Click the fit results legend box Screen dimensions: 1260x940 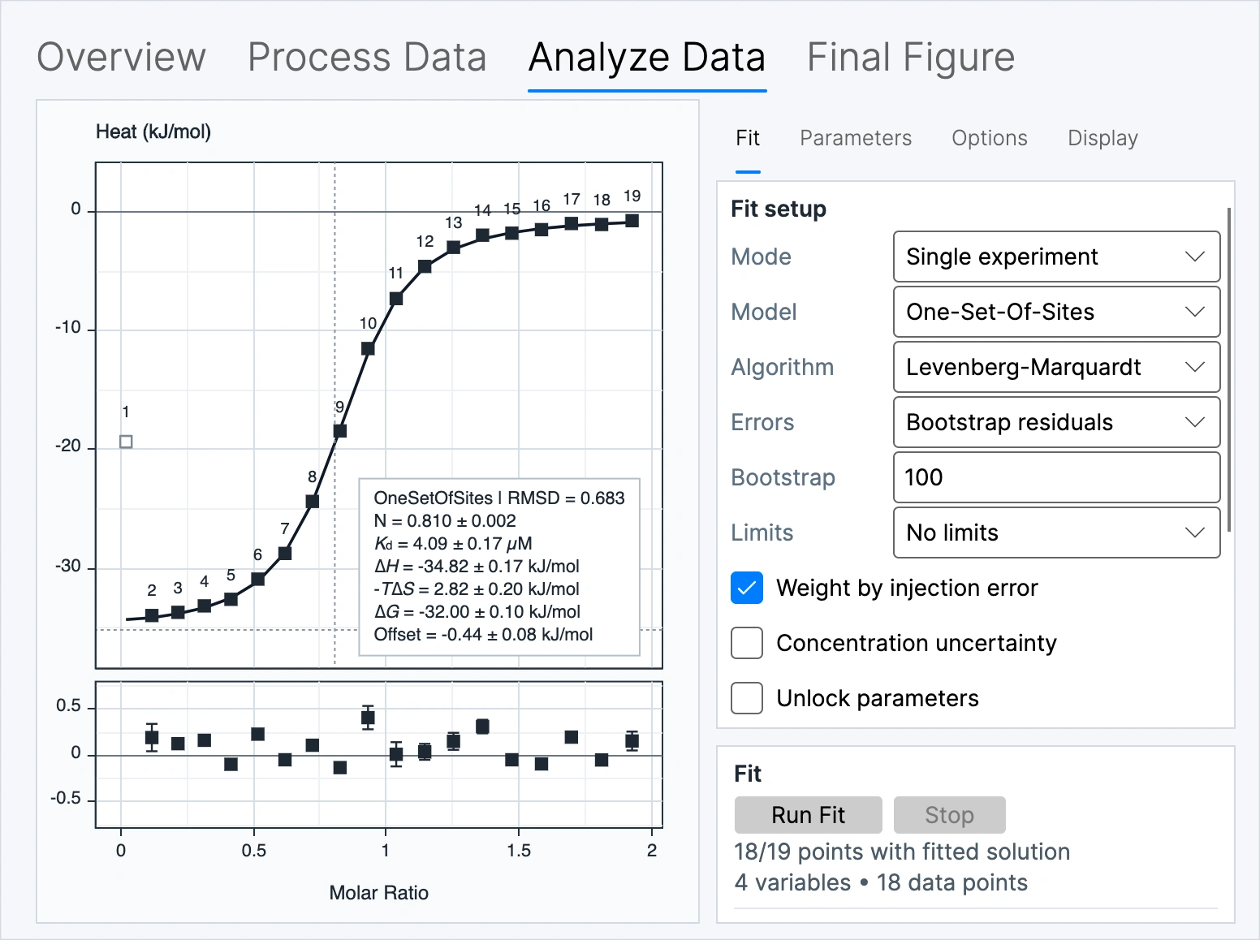click(x=499, y=567)
